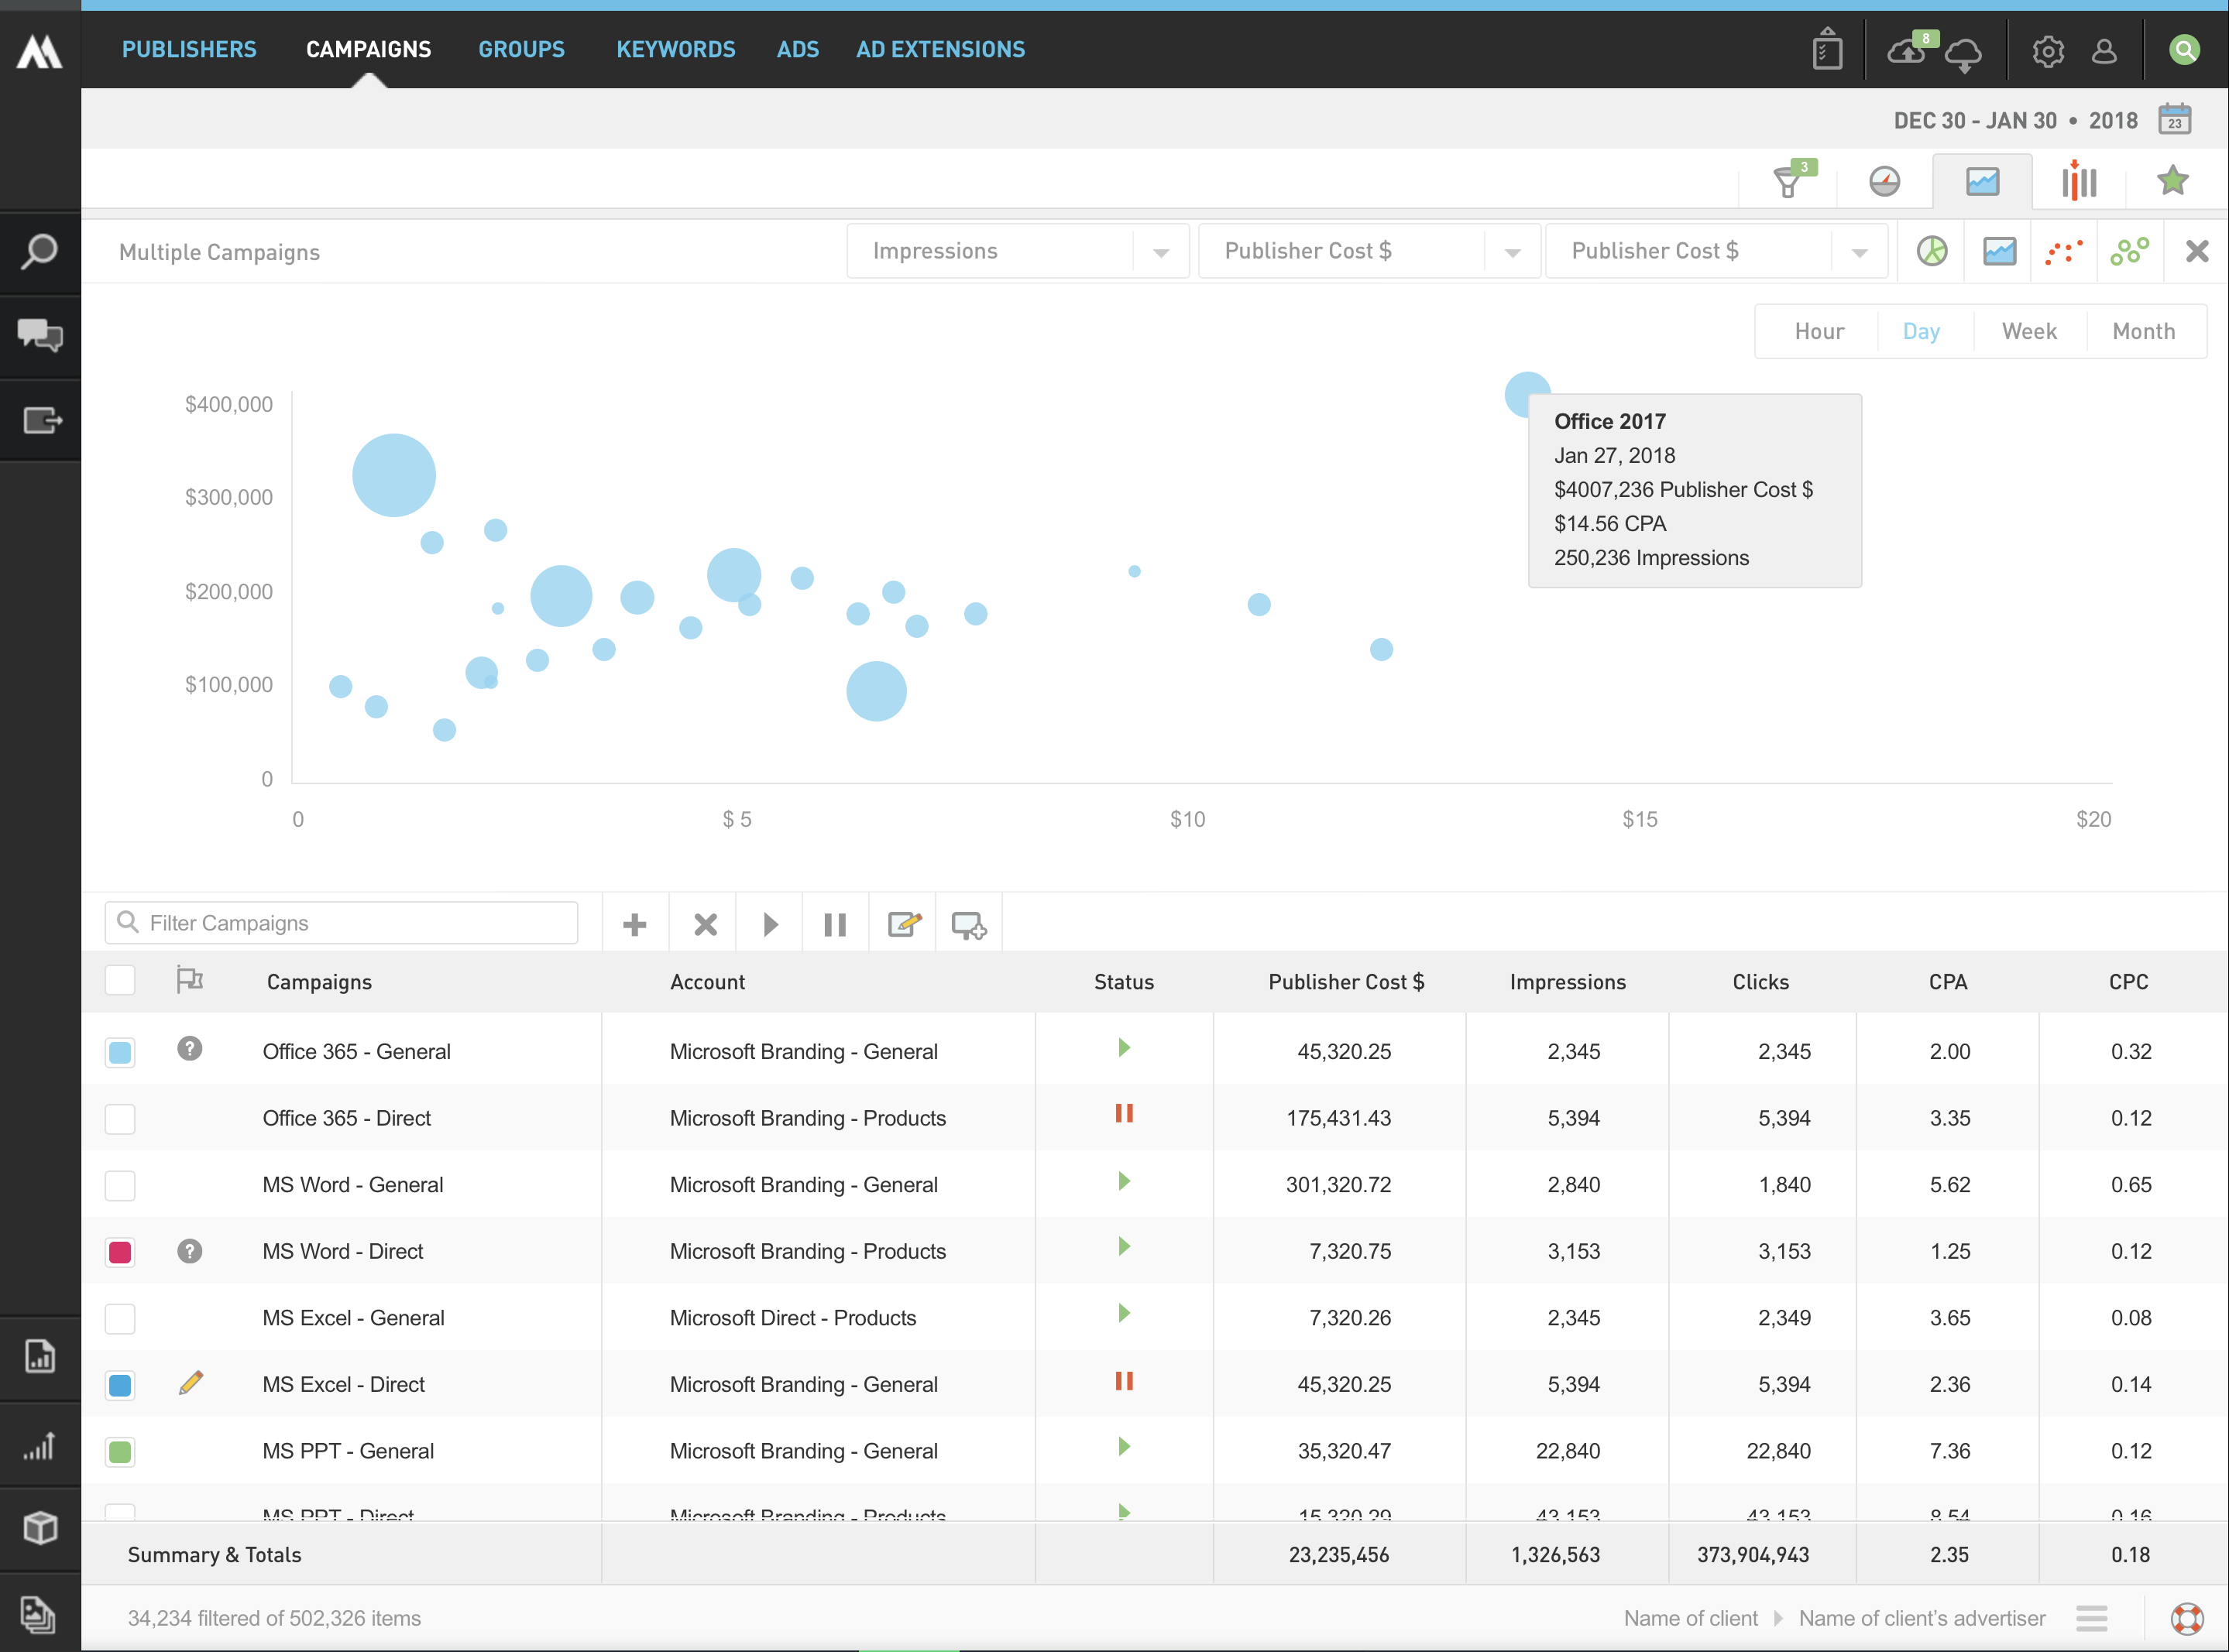The width and height of the screenshot is (2229, 1652).
Task: Click the filter funnel icon with badge 3
Action: point(1788,182)
